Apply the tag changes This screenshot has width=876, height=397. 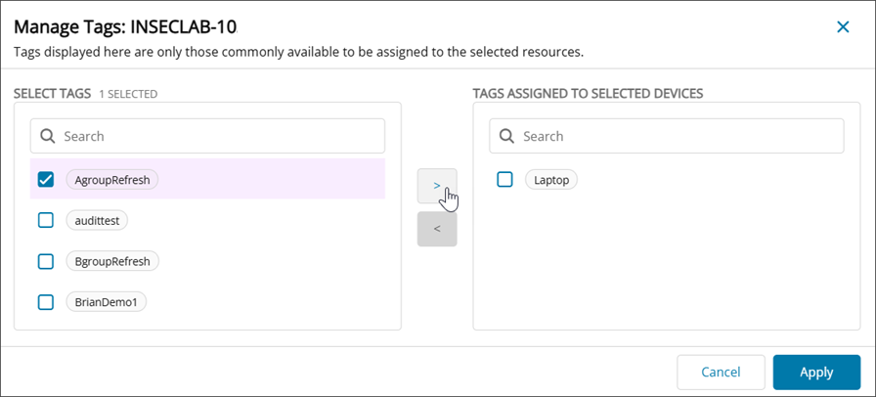[815, 372]
